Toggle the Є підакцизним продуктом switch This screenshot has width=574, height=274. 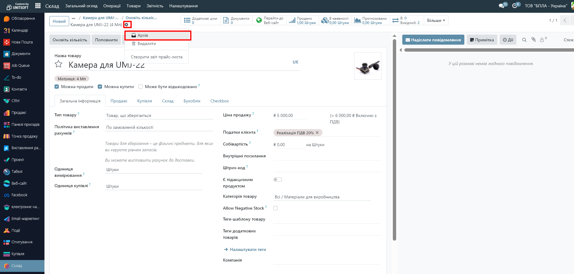tap(277, 180)
